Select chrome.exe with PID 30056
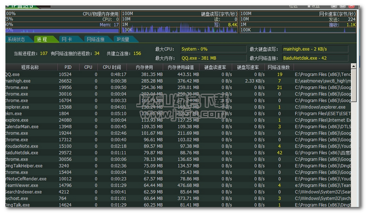This screenshot has height=213, width=366. pyautogui.click(x=178, y=159)
